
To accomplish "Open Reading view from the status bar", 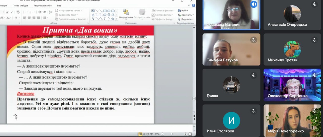I will [148, 134].
